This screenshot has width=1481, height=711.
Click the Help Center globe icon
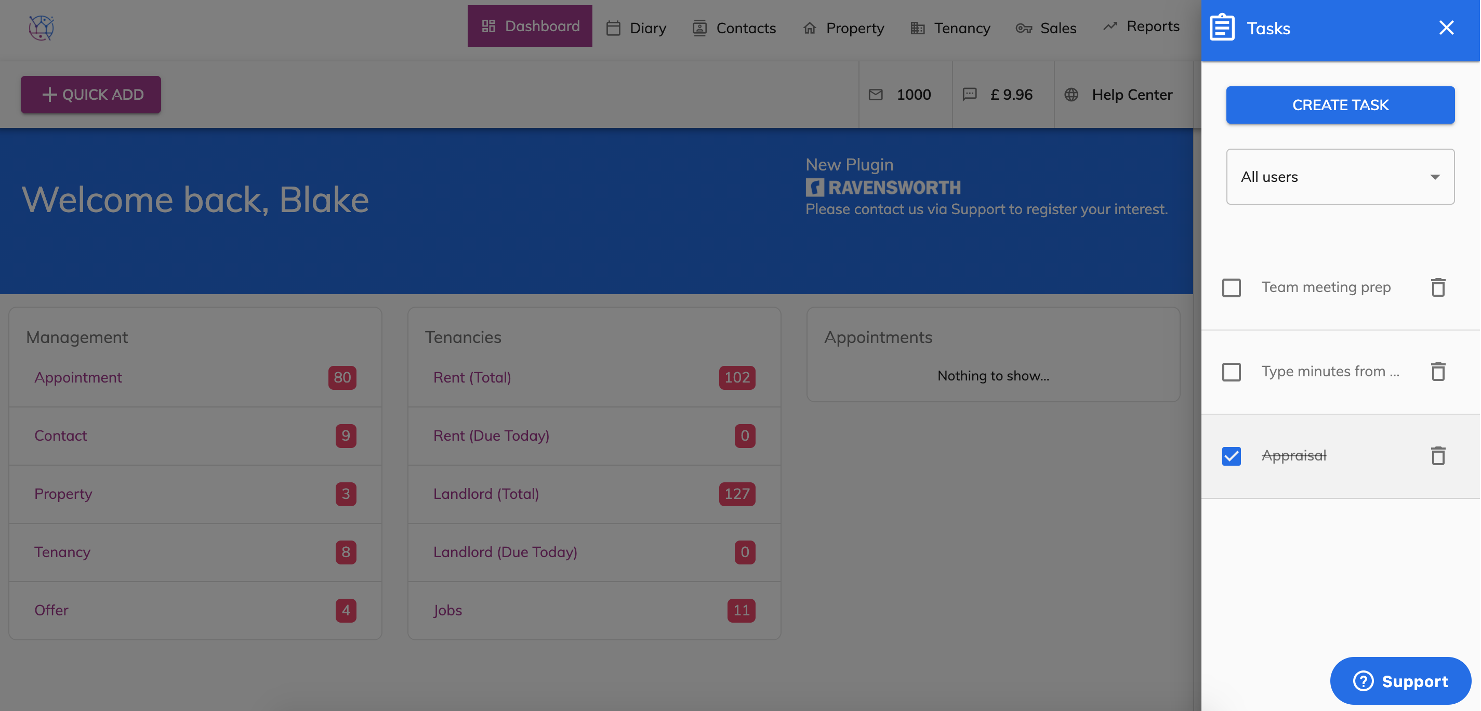tap(1071, 95)
